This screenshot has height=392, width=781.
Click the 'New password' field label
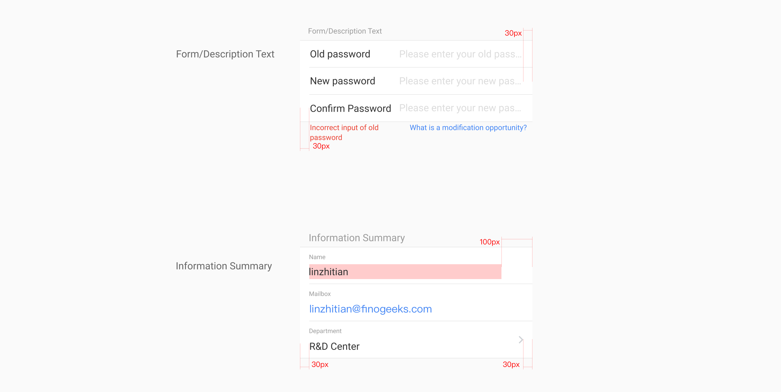pos(342,81)
